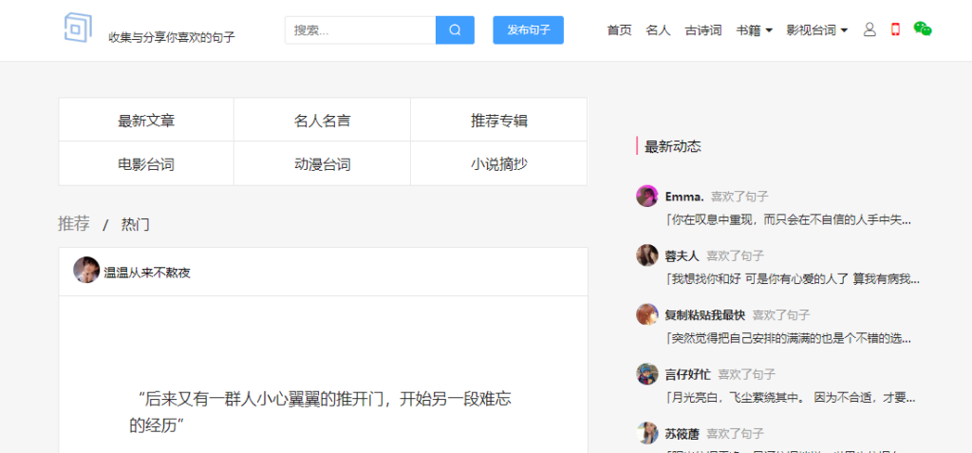The width and height of the screenshot is (972, 453).
Task: Open the sentence 「你在叹息中重现…
Action: (791, 219)
